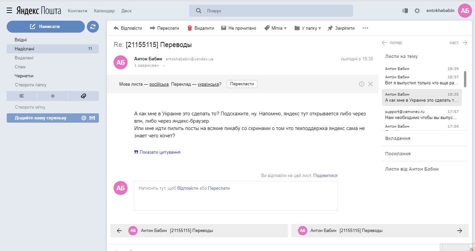Open the Надіслані folder
The width and height of the screenshot is (475, 251).
tap(53, 49)
